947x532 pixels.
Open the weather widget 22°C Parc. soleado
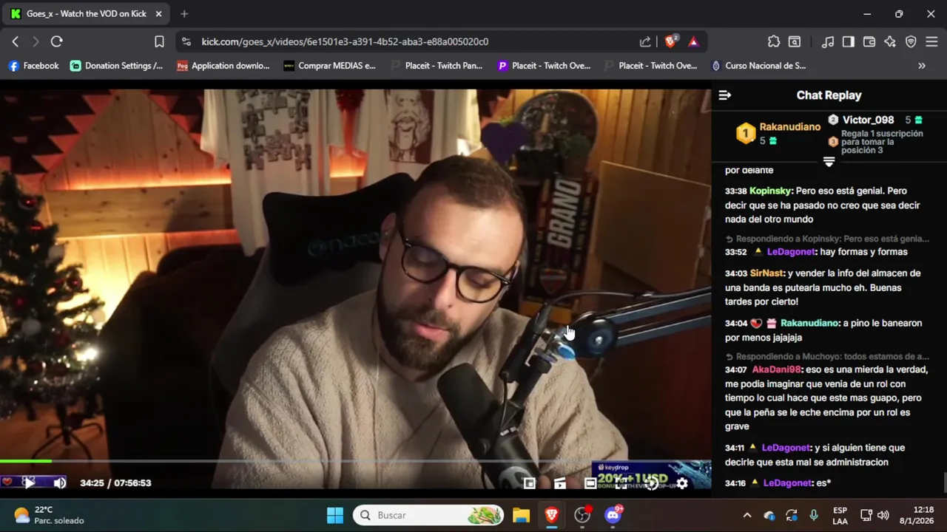click(x=49, y=515)
